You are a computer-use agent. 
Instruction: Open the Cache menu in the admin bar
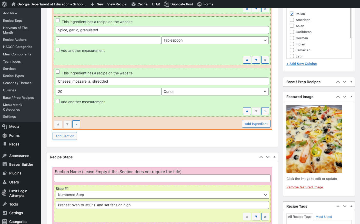(139, 4)
